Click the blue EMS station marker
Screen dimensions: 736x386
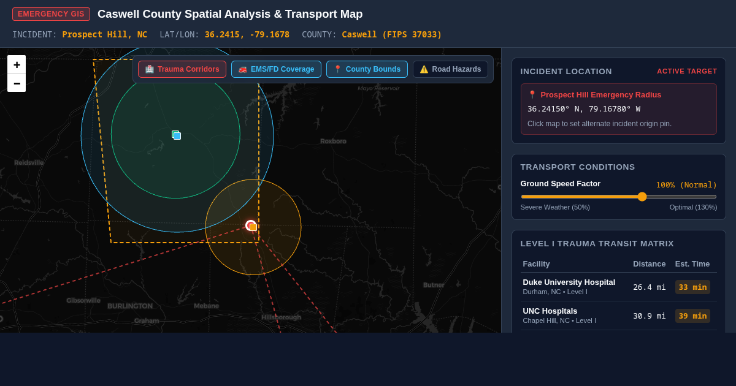177,135
